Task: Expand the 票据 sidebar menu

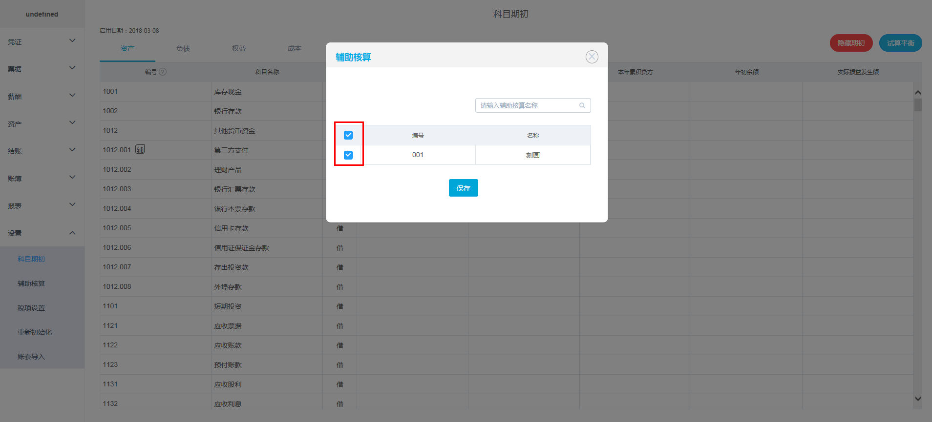Action: (x=42, y=69)
